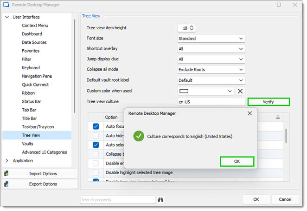Click the Import Options button
Screen dimensions: 307x211
pyautogui.click(x=40, y=173)
